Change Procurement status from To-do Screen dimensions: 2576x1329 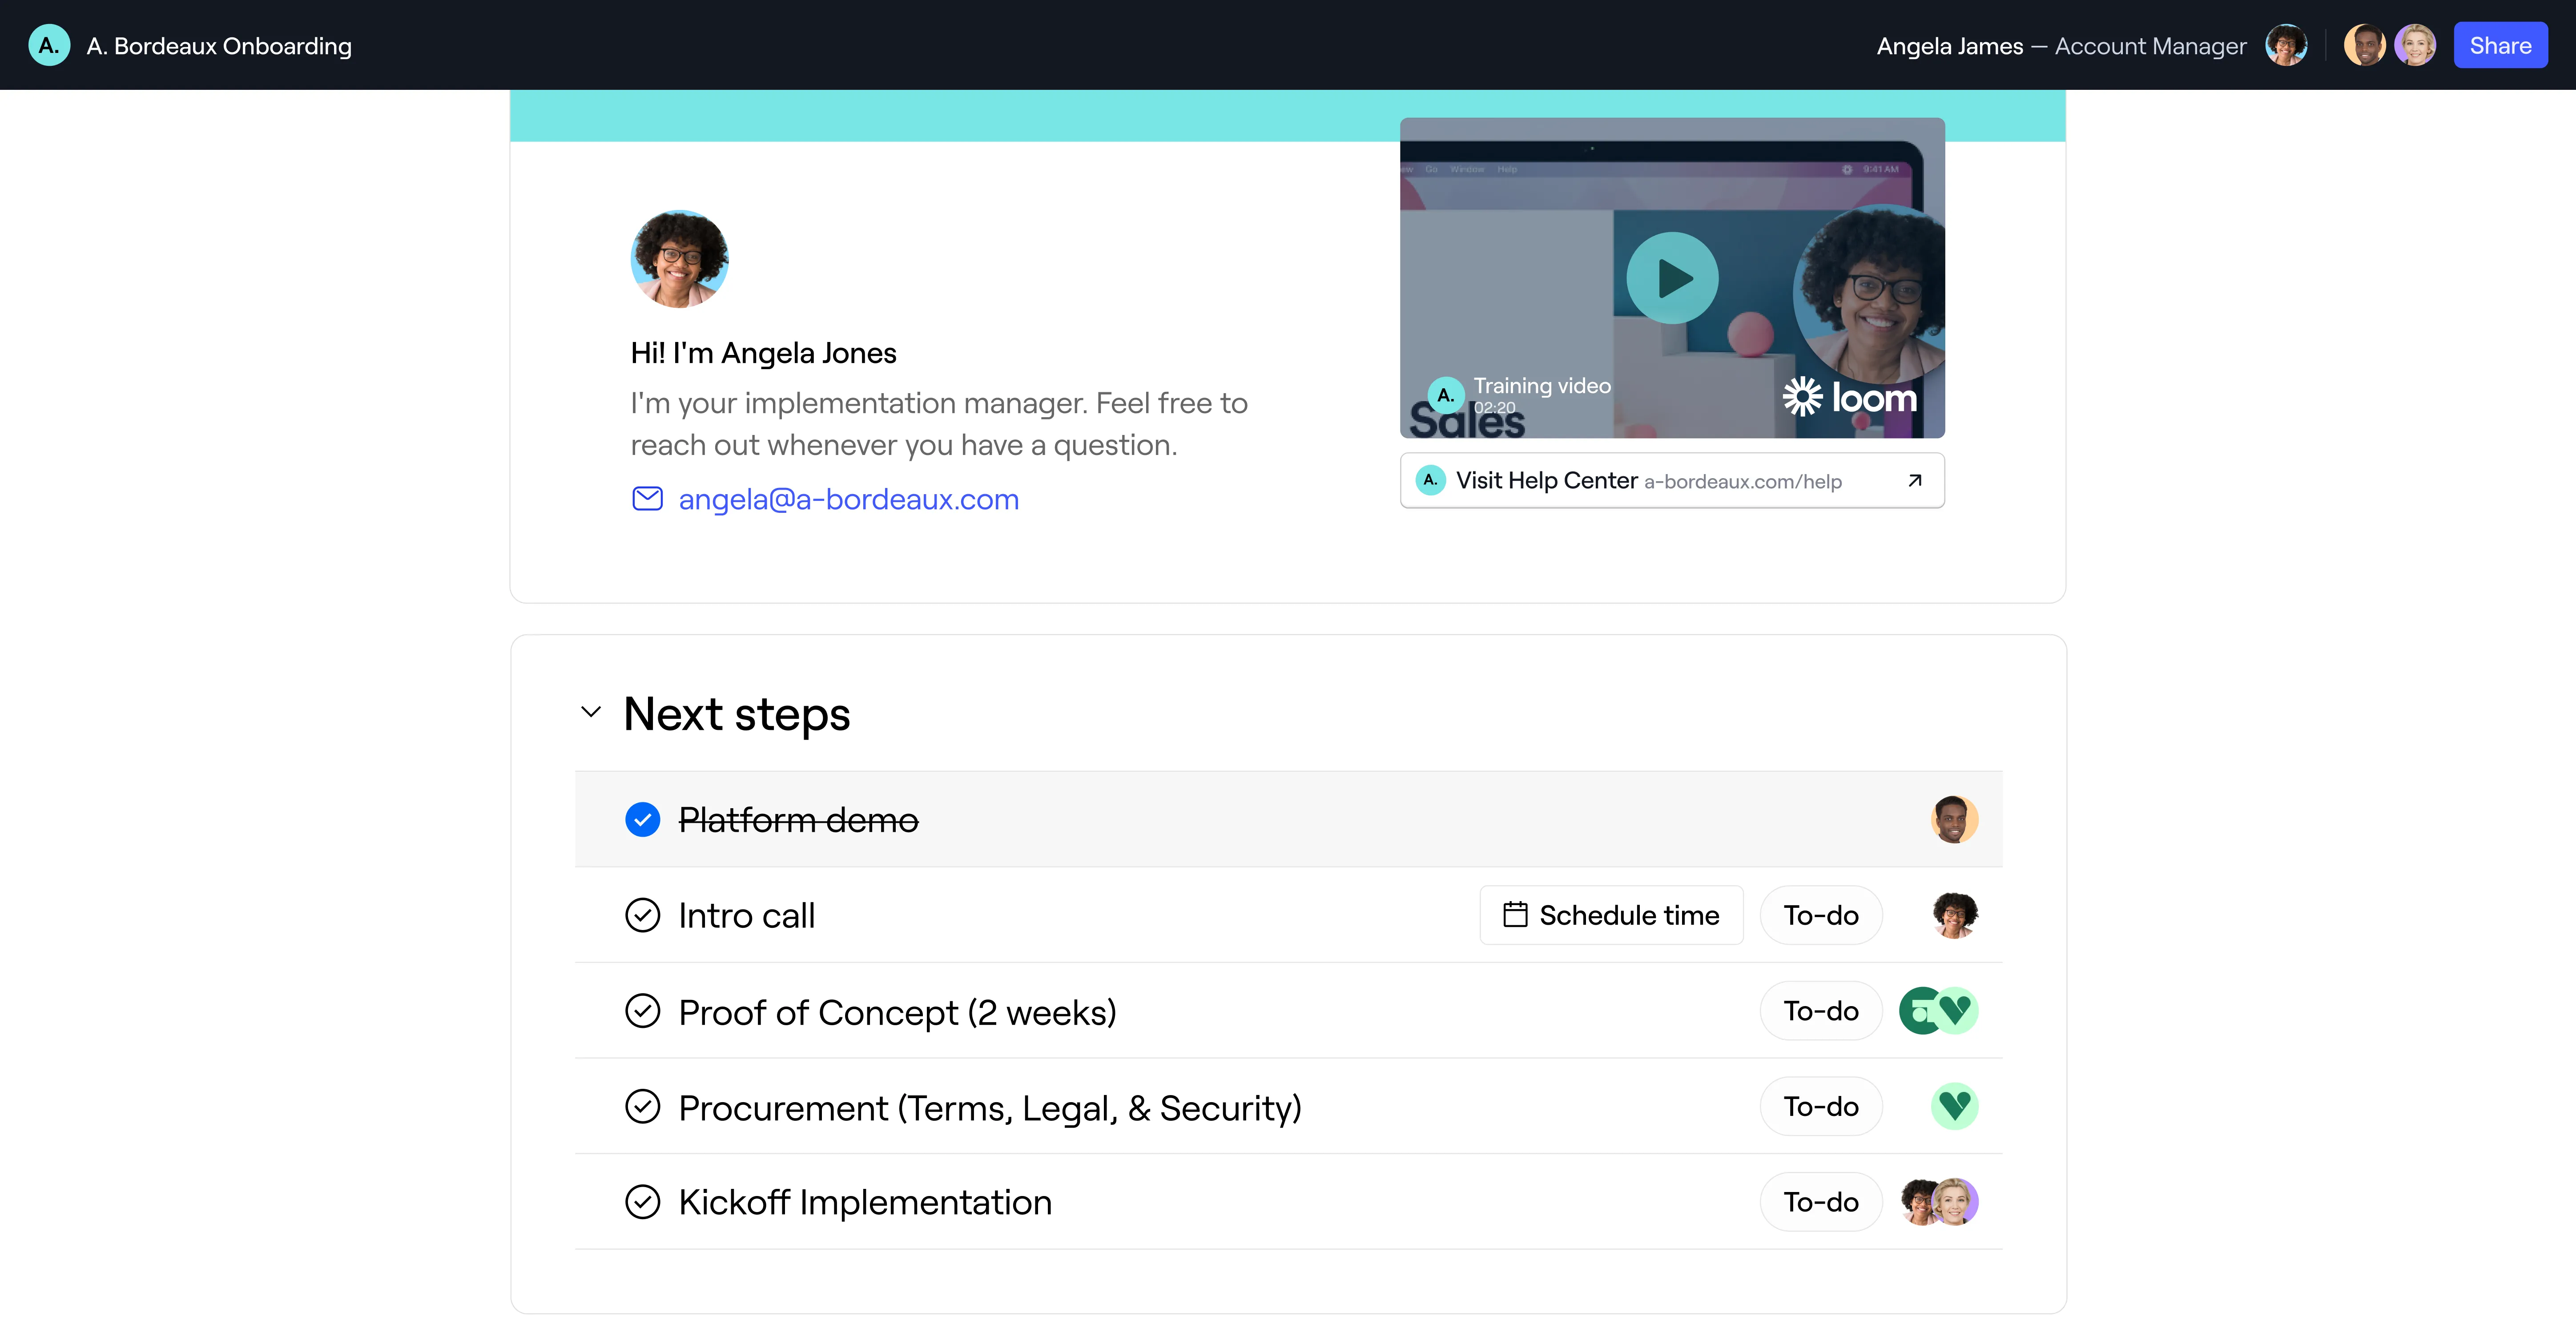click(1820, 1106)
